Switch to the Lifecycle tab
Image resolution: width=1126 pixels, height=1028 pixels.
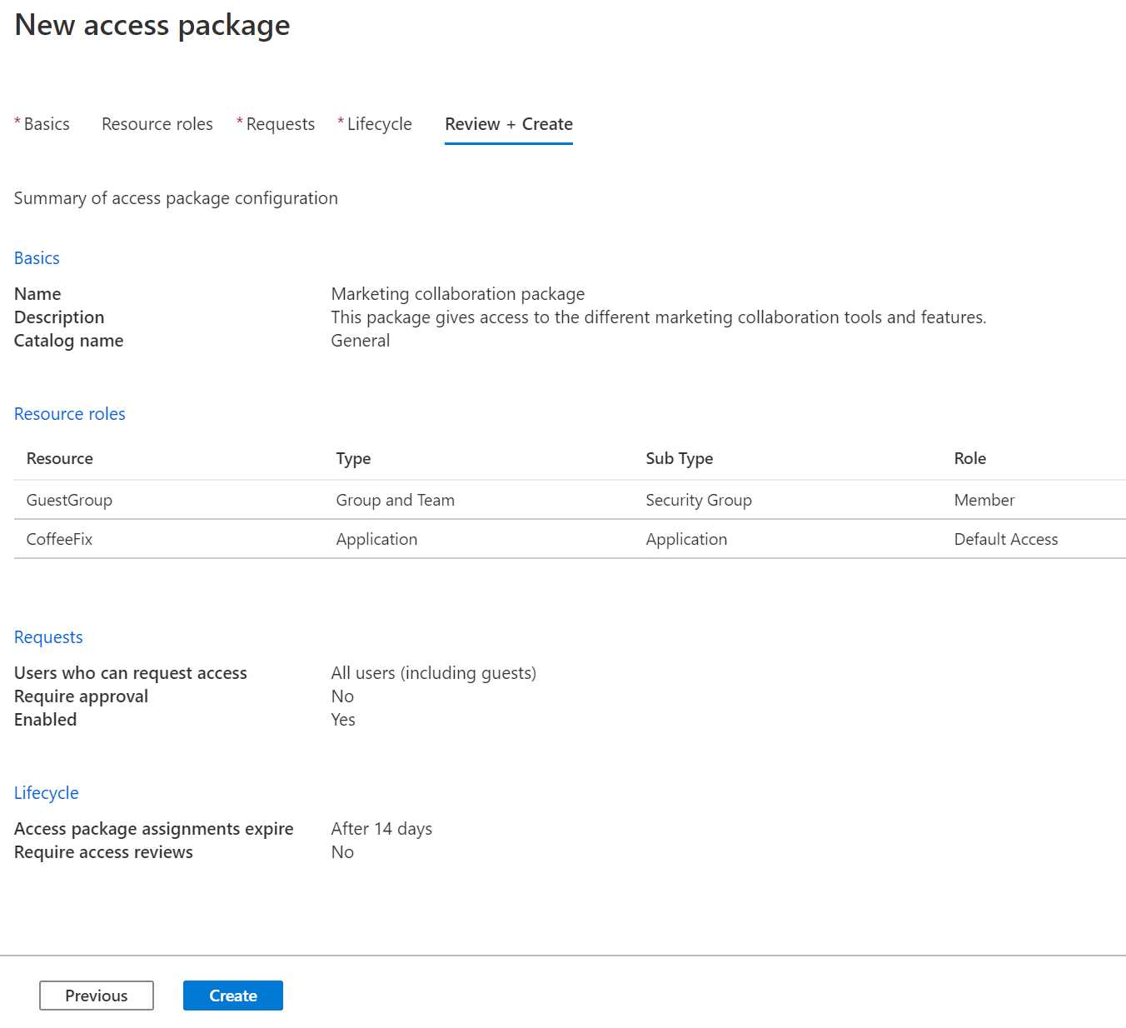tap(380, 123)
